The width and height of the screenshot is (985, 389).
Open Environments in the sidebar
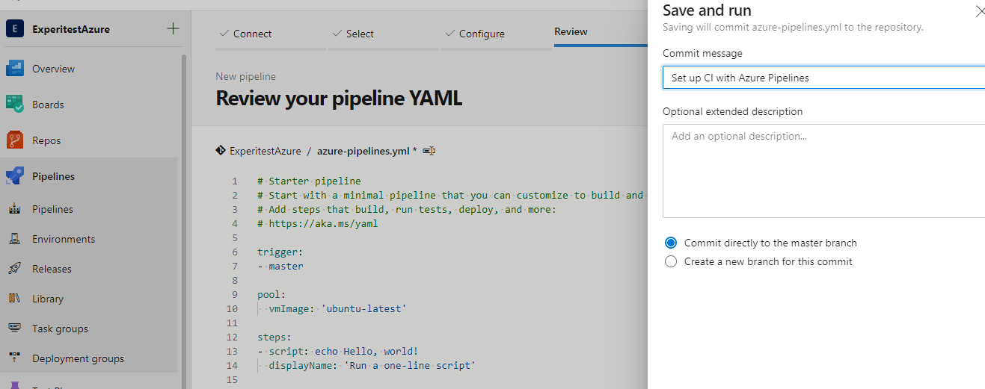point(64,239)
